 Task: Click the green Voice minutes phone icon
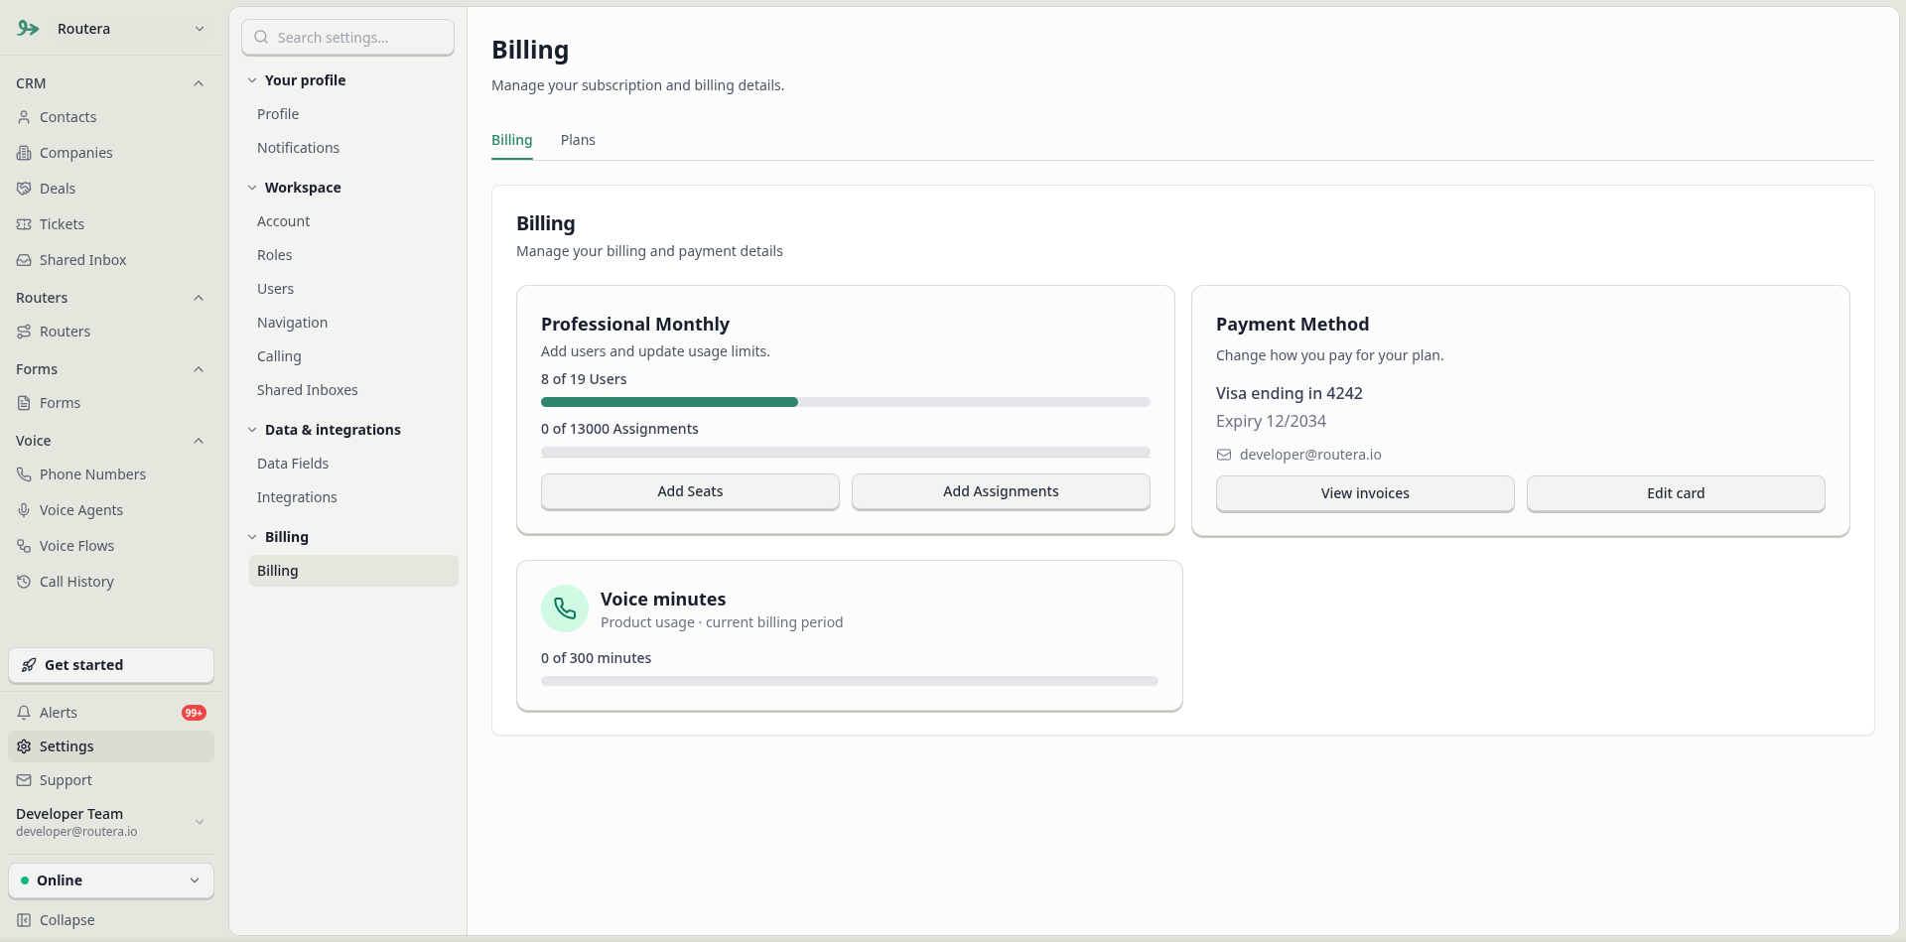565,608
